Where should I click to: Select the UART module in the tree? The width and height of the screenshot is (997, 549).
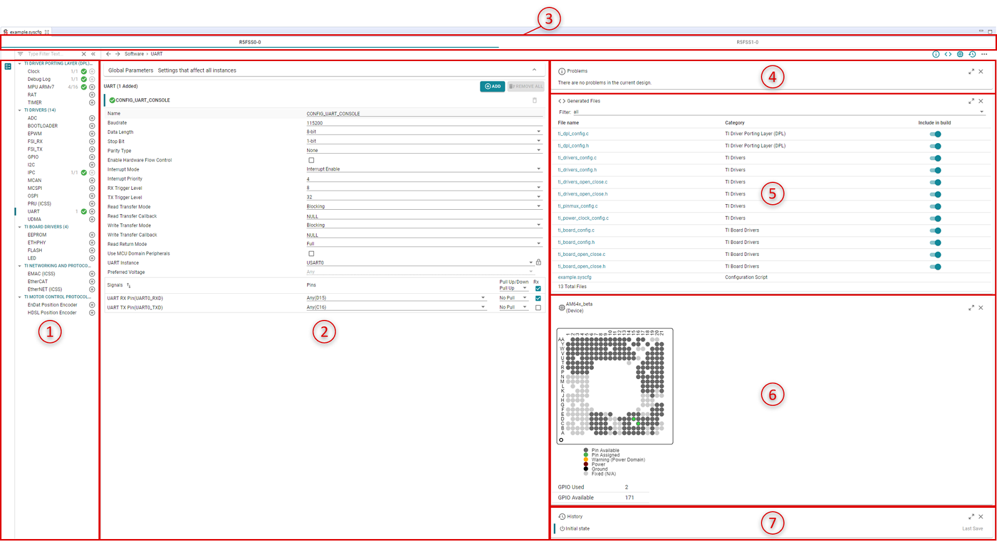(34, 212)
